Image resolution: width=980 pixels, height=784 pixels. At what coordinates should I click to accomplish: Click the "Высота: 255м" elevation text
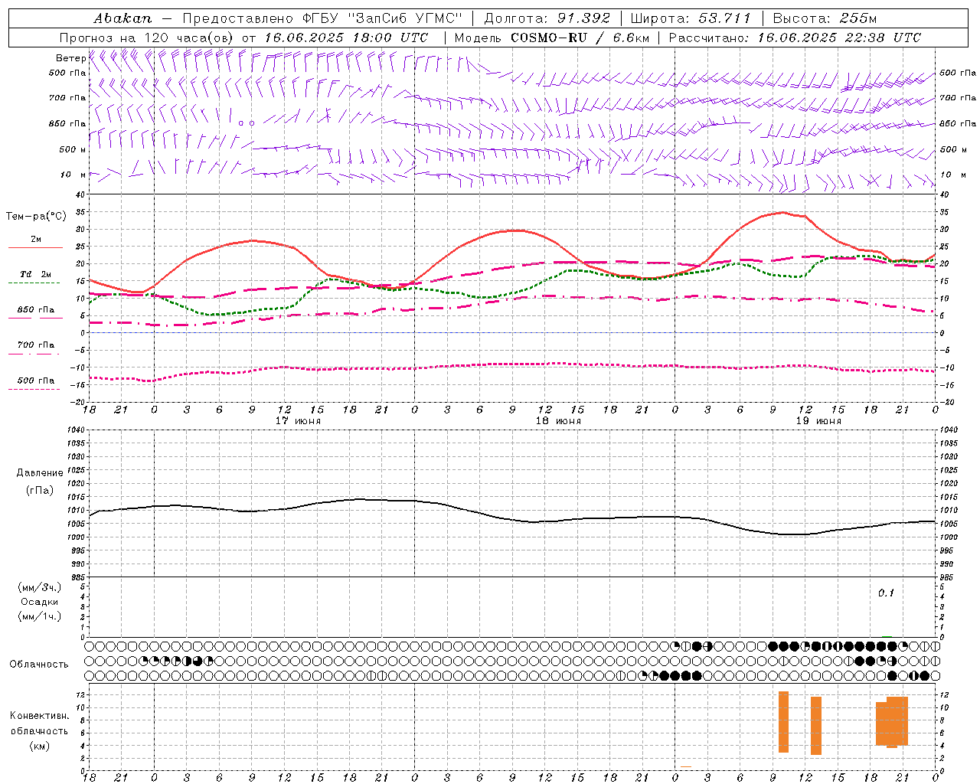coord(825,18)
